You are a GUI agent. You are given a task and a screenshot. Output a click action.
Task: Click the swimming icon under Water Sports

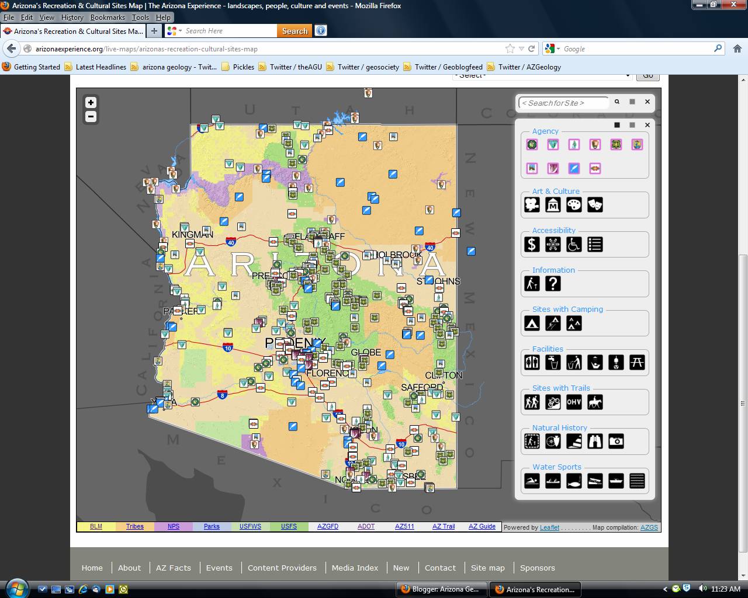(x=531, y=481)
